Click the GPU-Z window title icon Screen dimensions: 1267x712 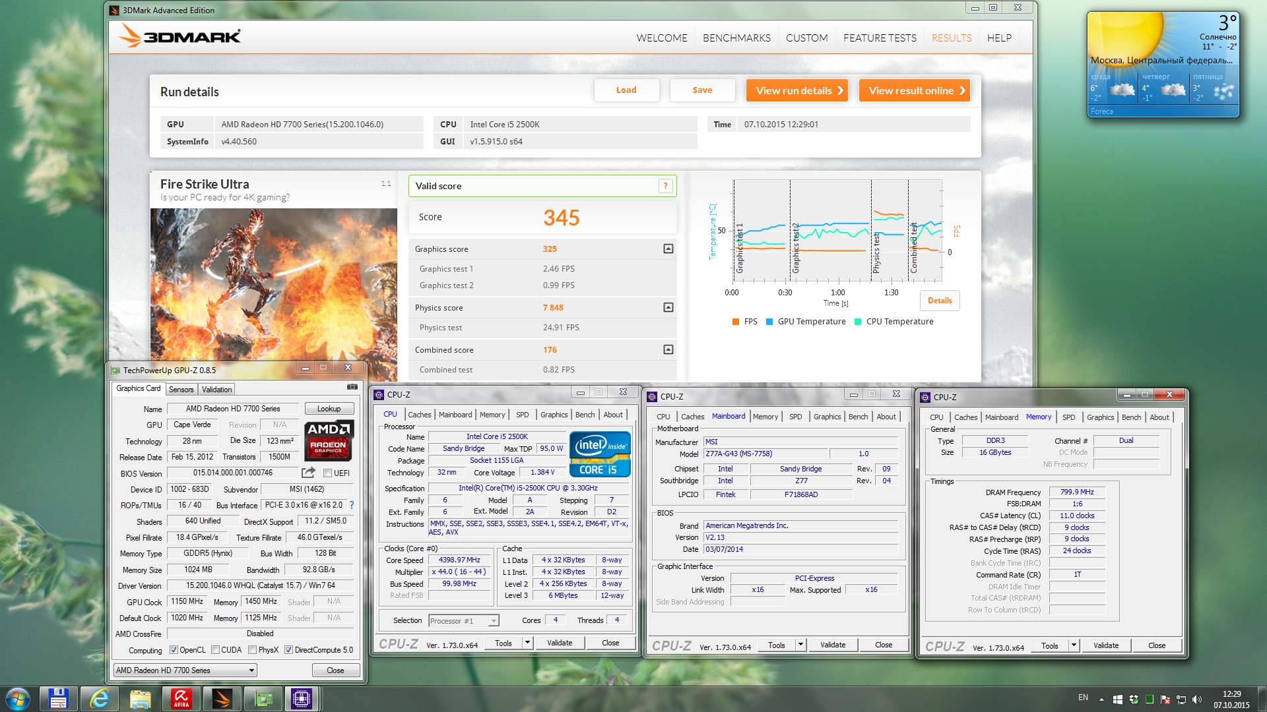(116, 371)
